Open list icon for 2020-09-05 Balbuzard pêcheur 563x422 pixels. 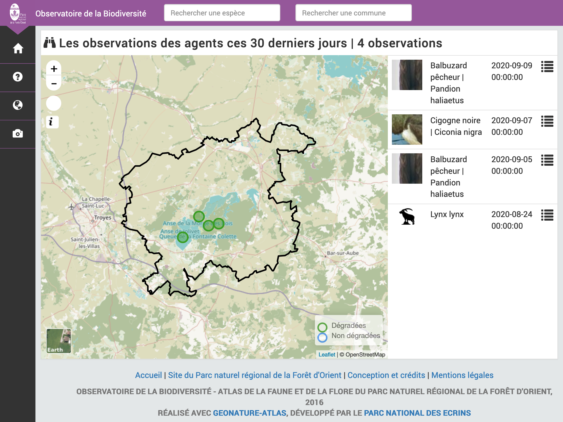[x=547, y=160]
